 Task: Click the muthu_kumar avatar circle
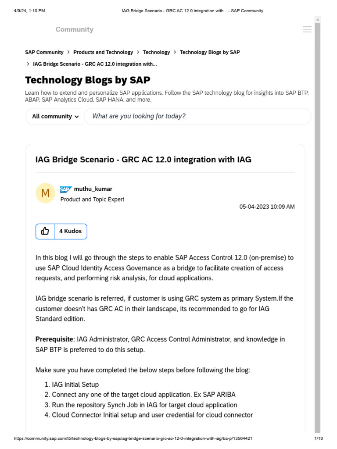[45, 193]
